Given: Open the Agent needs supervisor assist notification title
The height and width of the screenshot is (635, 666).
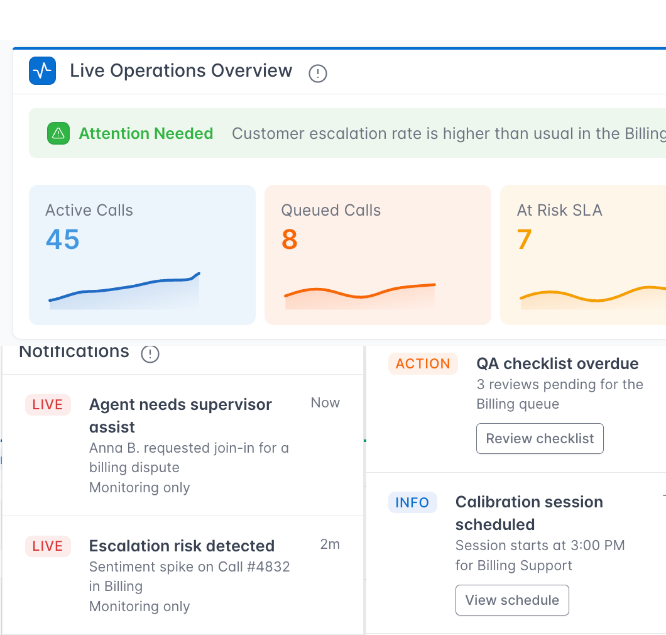Looking at the screenshot, I should coord(180,416).
